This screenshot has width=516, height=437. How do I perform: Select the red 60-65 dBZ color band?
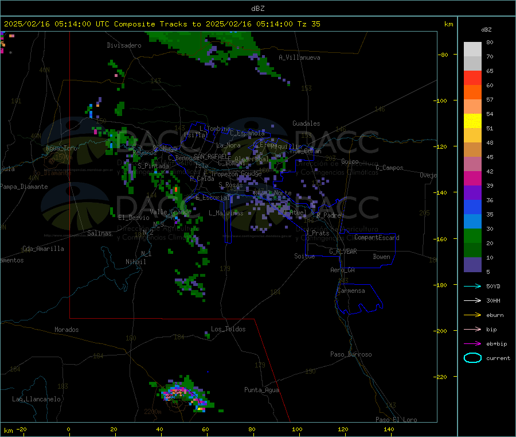point(472,78)
